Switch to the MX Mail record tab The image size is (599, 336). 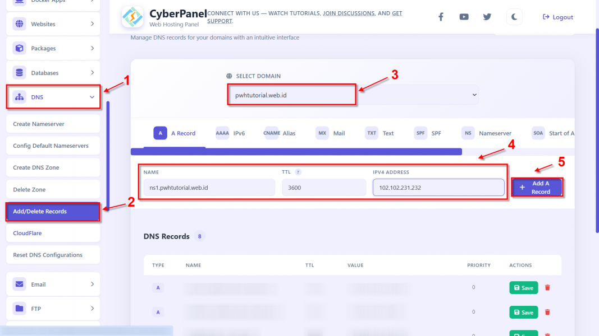[x=331, y=133]
